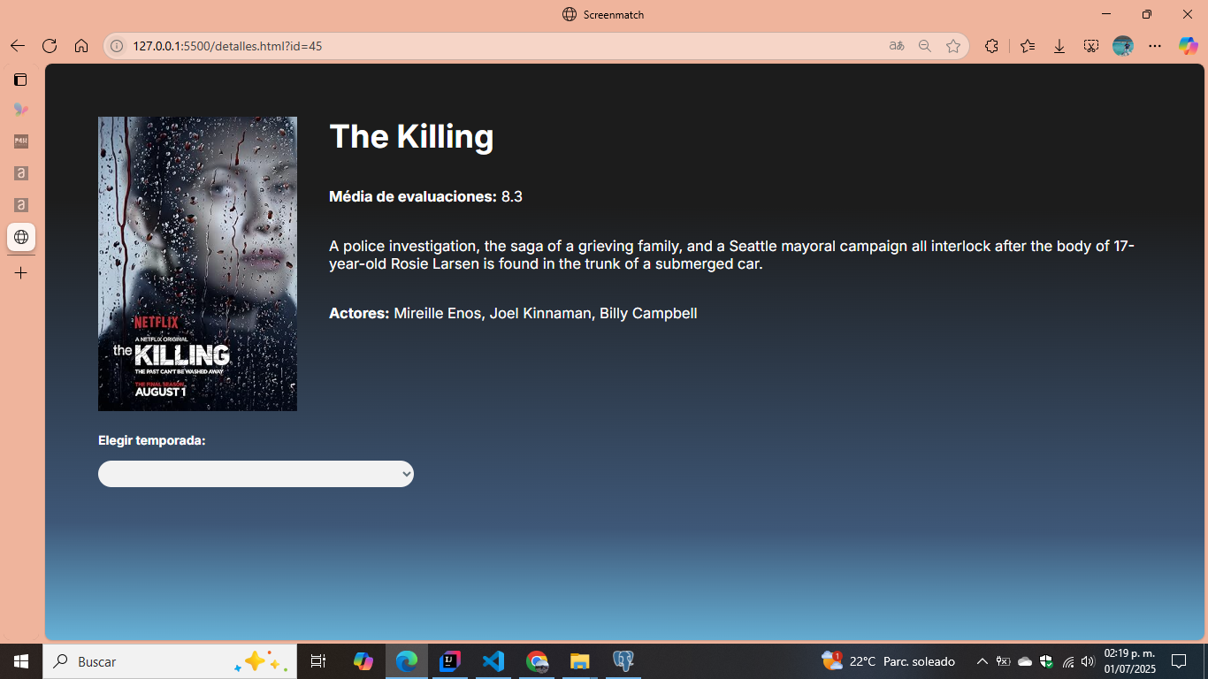
Task: Open File Explorer from the taskbar
Action: [x=579, y=661]
